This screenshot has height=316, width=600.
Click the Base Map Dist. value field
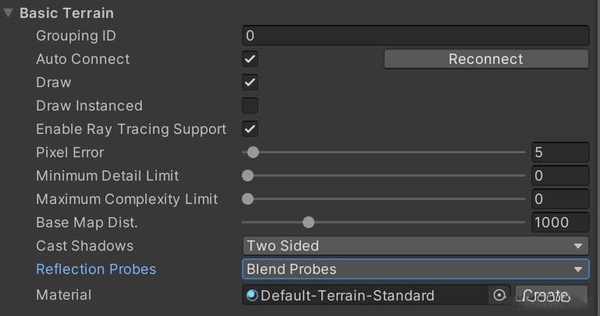coord(560,222)
